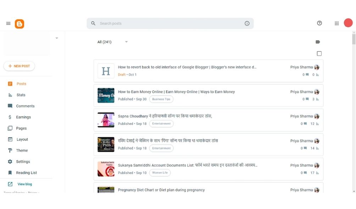The height and width of the screenshot is (209, 356).
Task: Click views stats icon on Sapna Choudhary post
Action: tap(317, 124)
